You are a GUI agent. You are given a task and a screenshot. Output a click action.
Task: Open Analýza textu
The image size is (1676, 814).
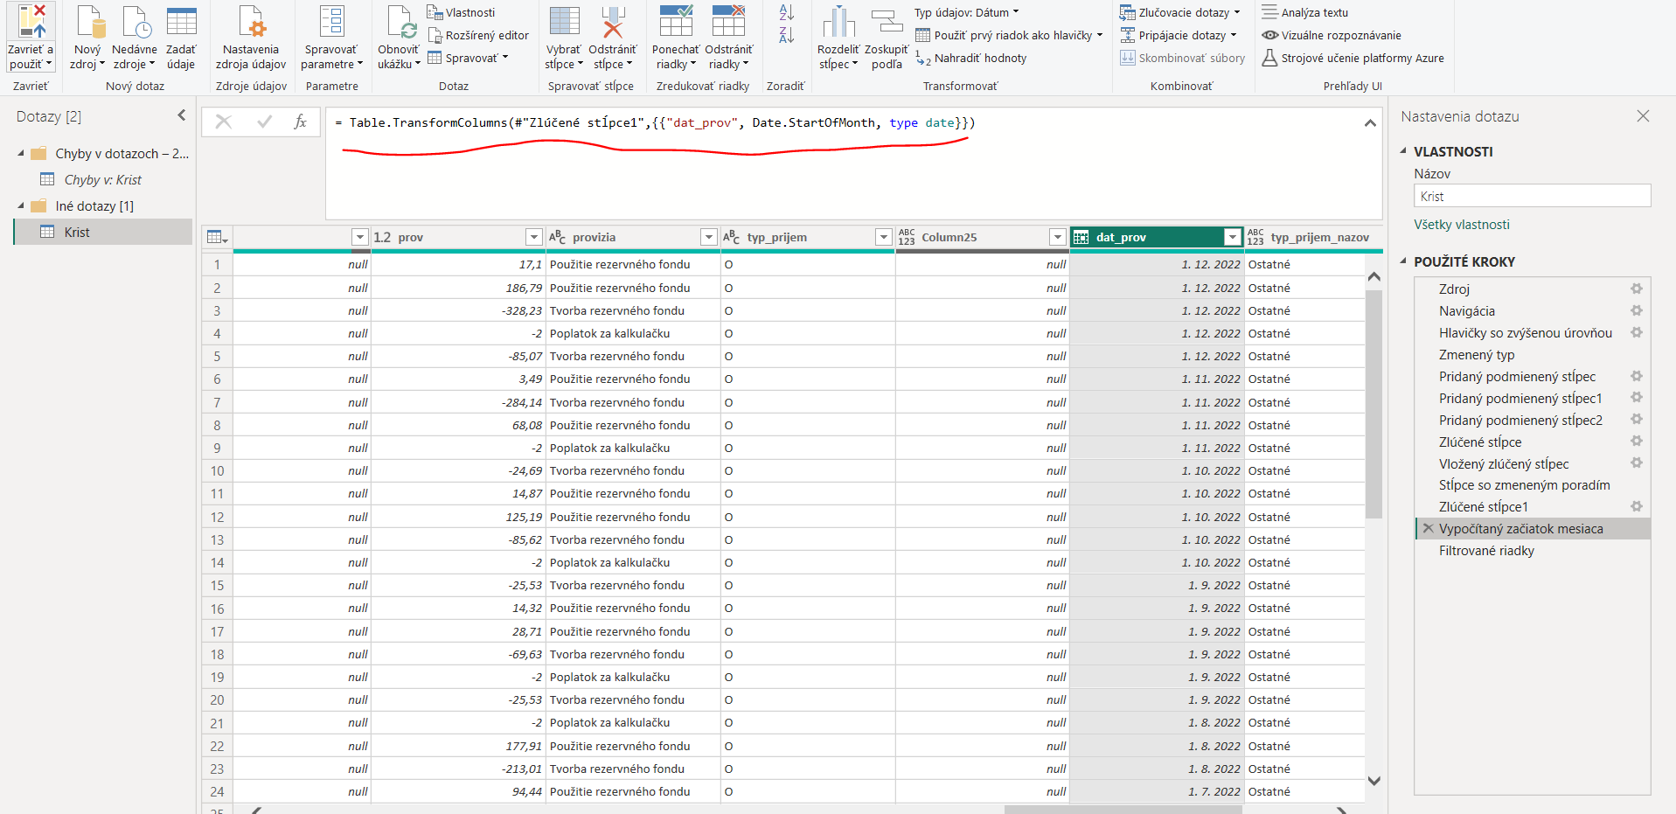pyautogui.click(x=1305, y=12)
